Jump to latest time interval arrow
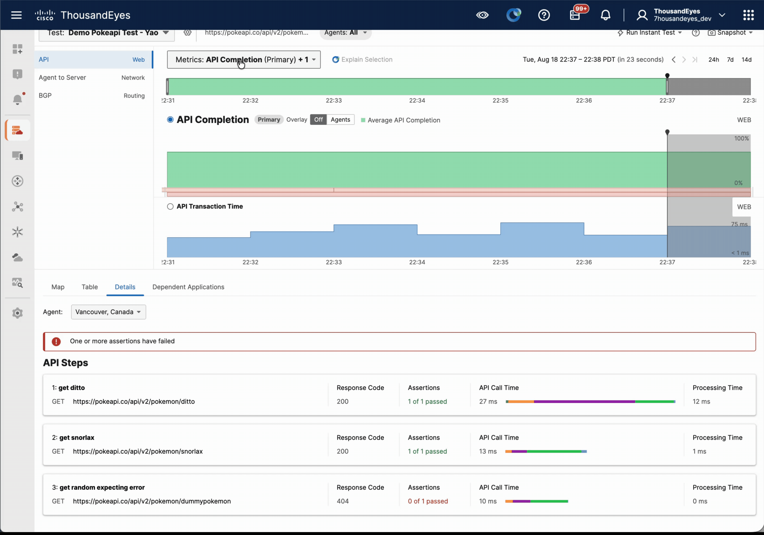Viewport: 764px width, 535px height. [695, 60]
